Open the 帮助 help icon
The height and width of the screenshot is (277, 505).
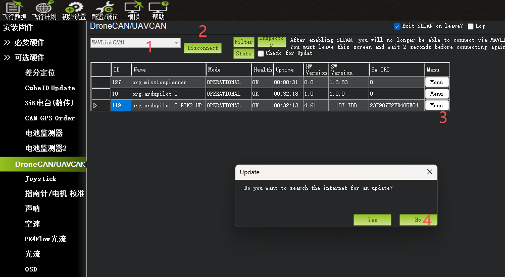(158, 10)
